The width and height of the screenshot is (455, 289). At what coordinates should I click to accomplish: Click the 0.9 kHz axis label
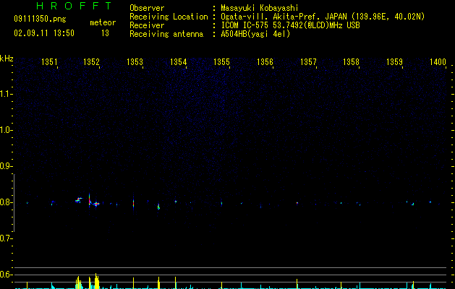coord(6,166)
